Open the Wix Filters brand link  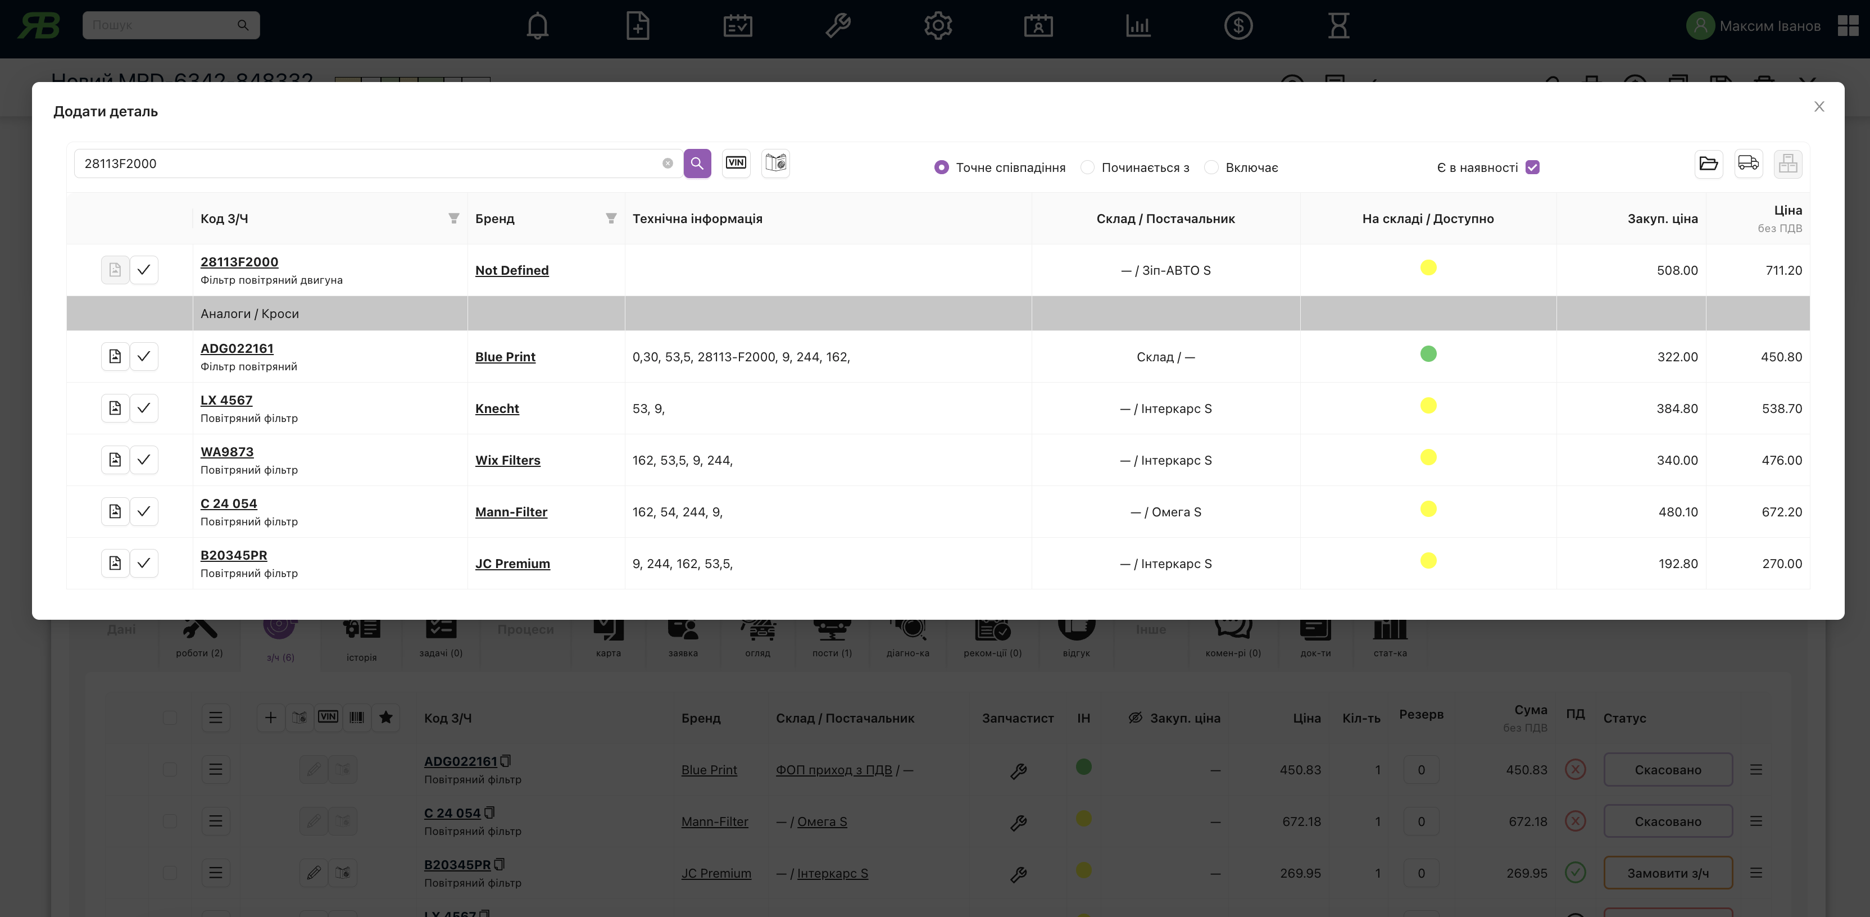(507, 460)
